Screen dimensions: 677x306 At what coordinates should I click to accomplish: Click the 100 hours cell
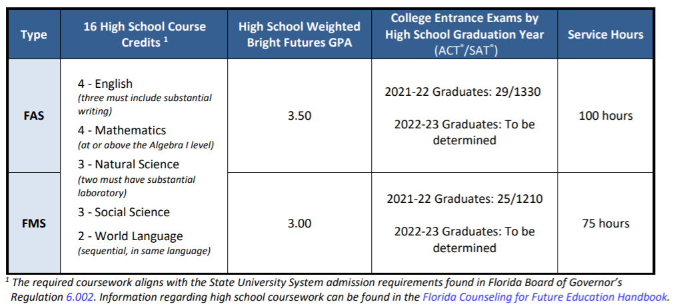[605, 116]
